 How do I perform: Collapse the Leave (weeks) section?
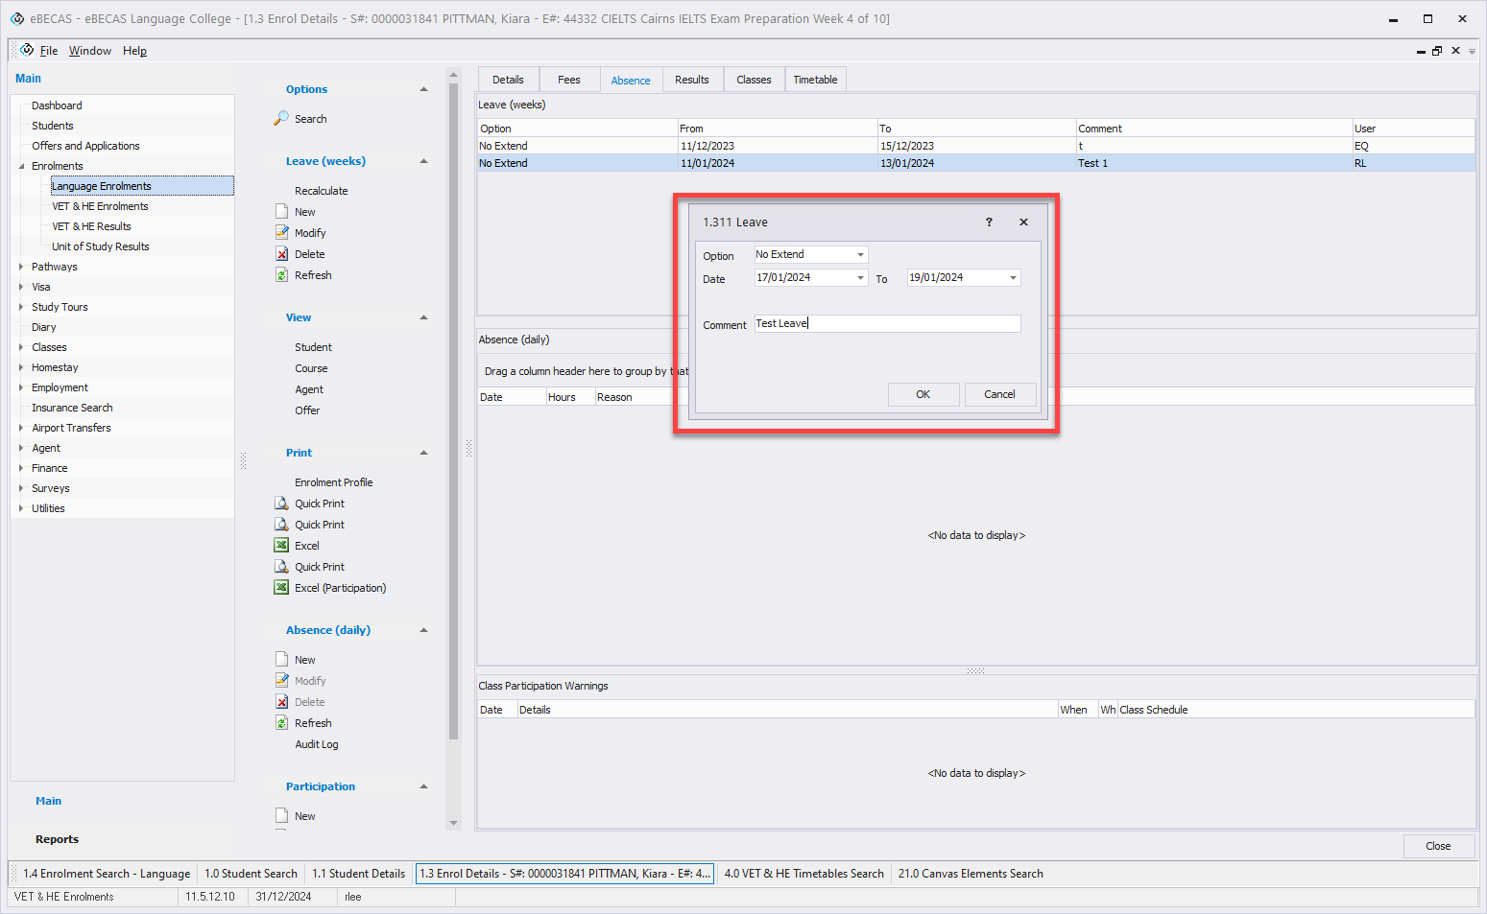tap(423, 161)
